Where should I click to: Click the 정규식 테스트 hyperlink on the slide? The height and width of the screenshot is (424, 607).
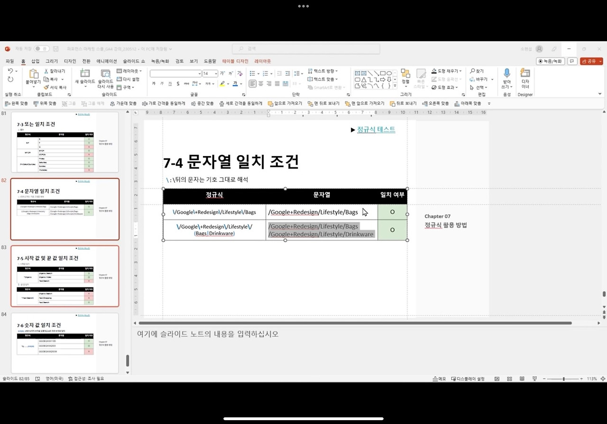pos(376,129)
